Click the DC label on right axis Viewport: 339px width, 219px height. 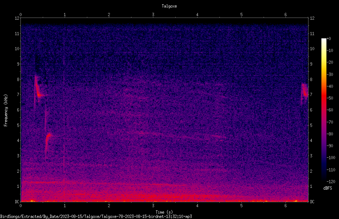312,202
